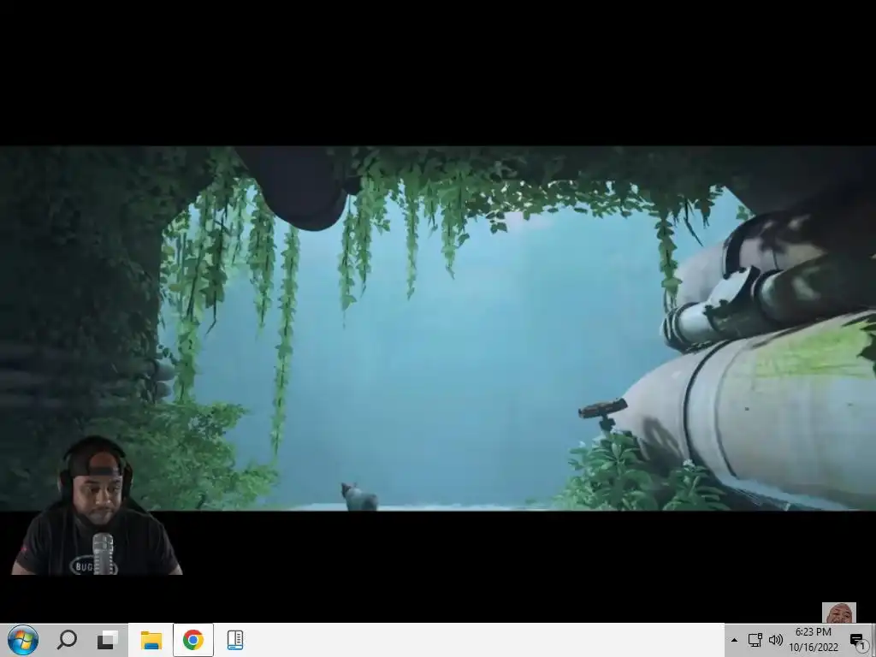Click the small face thumbnail above tray
Image resolution: width=876 pixels, height=657 pixels.
click(x=838, y=613)
